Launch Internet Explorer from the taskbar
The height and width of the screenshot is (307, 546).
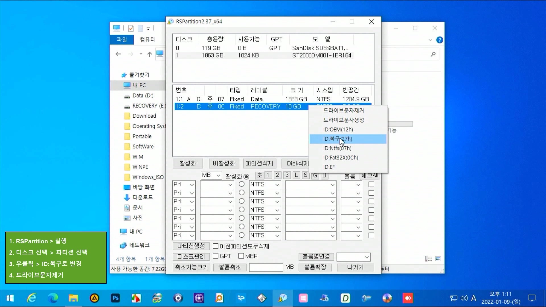click(x=32, y=298)
